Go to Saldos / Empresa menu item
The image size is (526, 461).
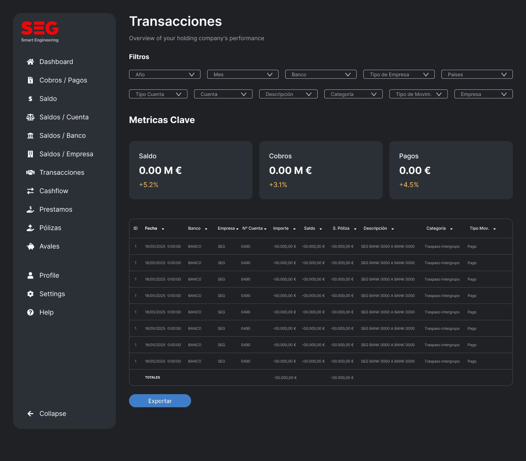(66, 154)
